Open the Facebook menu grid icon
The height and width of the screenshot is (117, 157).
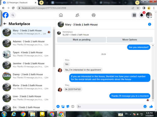[134, 15]
